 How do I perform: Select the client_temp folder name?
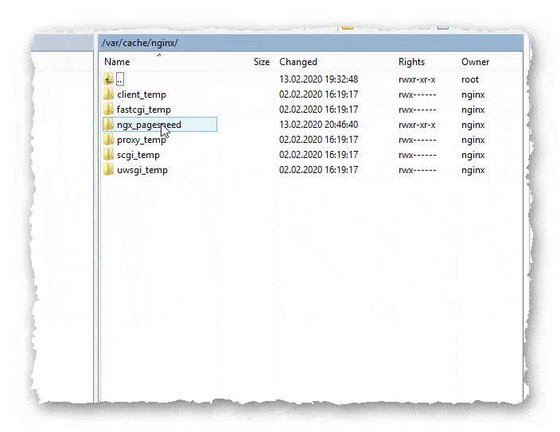(x=142, y=94)
